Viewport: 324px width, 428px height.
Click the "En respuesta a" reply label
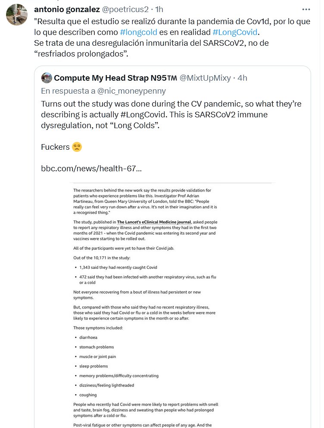coord(68,91)
